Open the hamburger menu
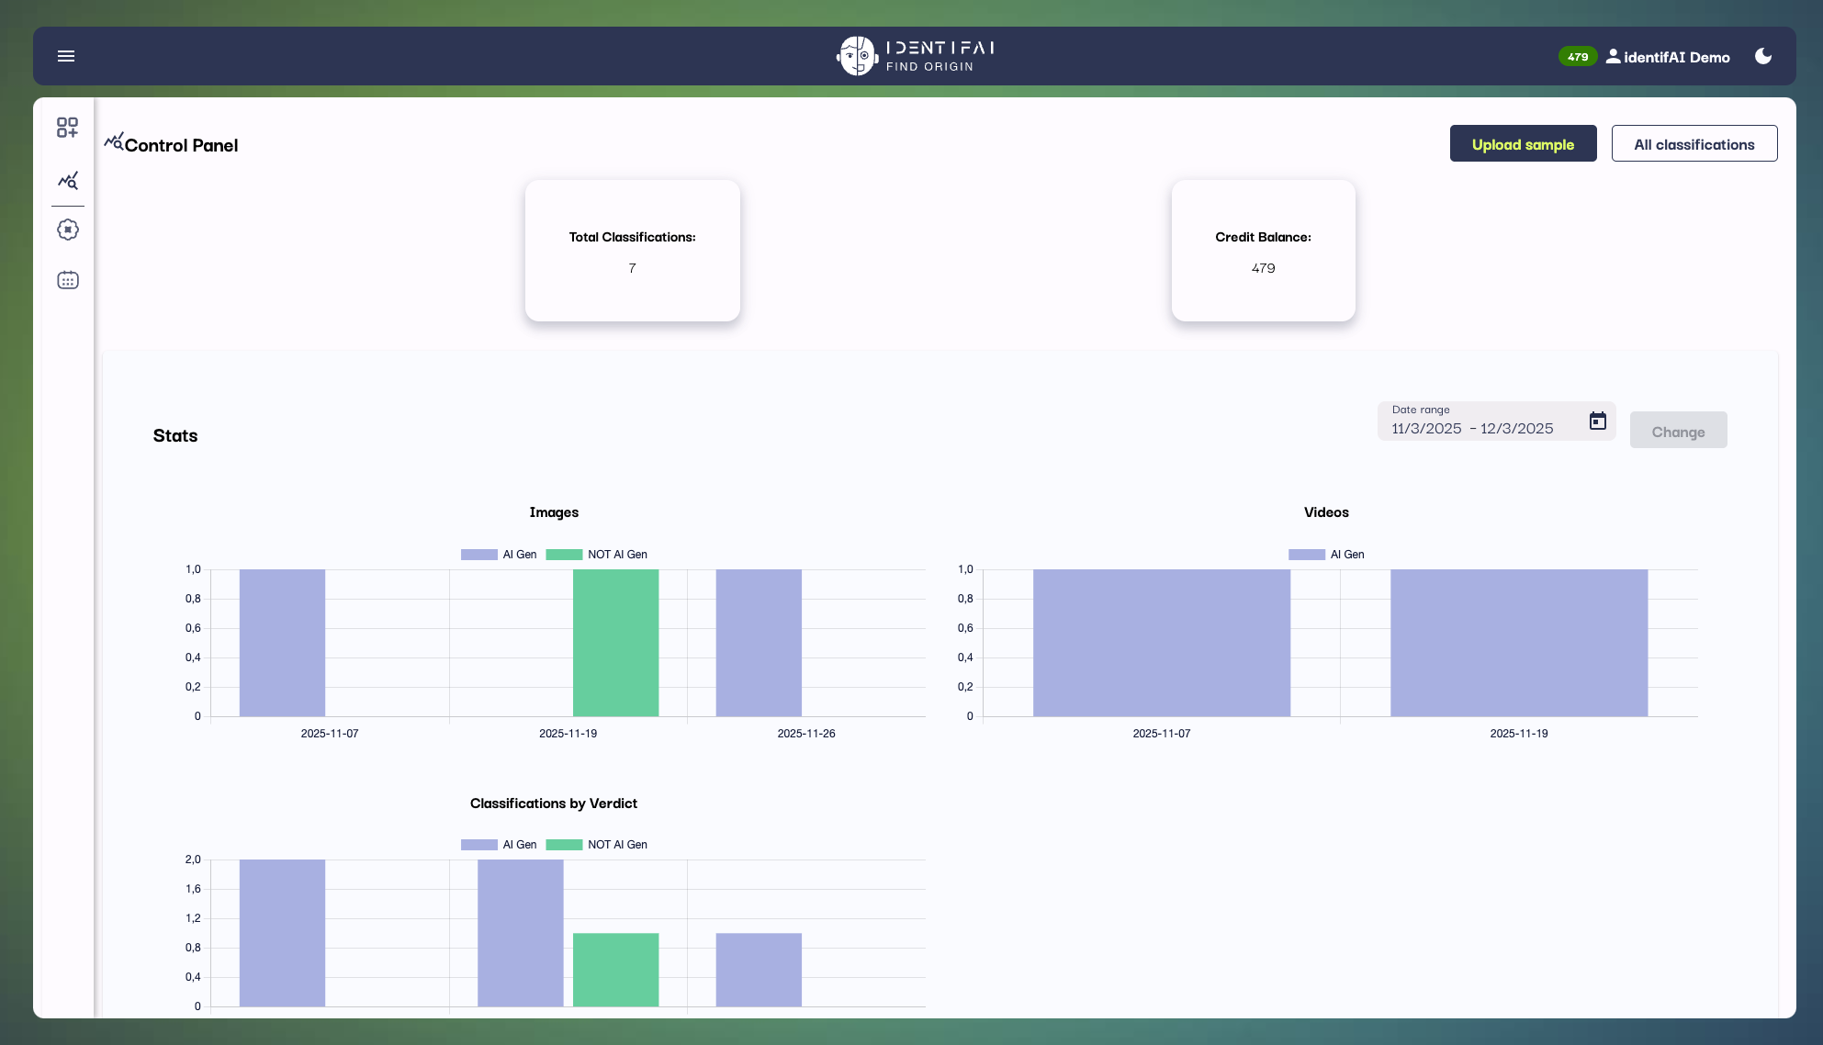 [66, 56]
